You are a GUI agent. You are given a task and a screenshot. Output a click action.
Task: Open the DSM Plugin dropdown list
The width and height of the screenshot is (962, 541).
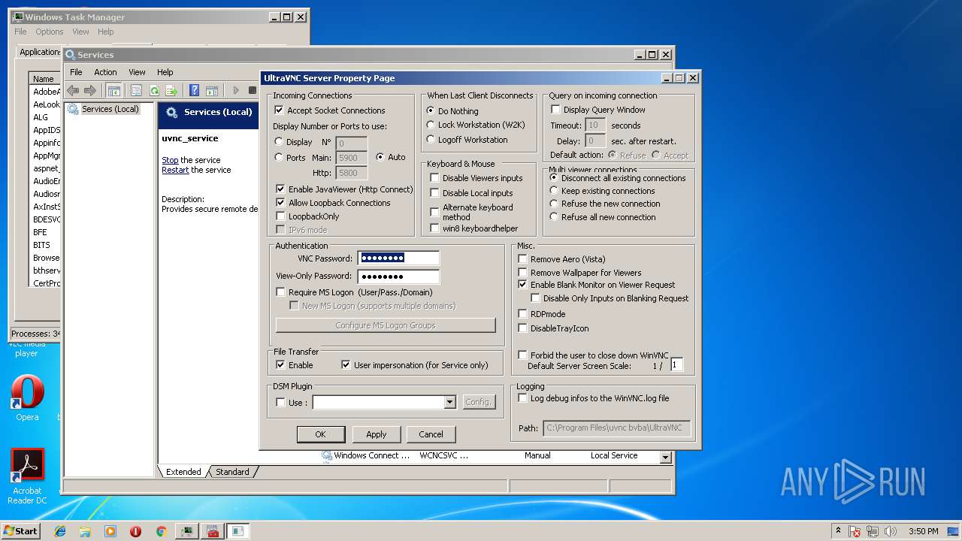(449, 403)
